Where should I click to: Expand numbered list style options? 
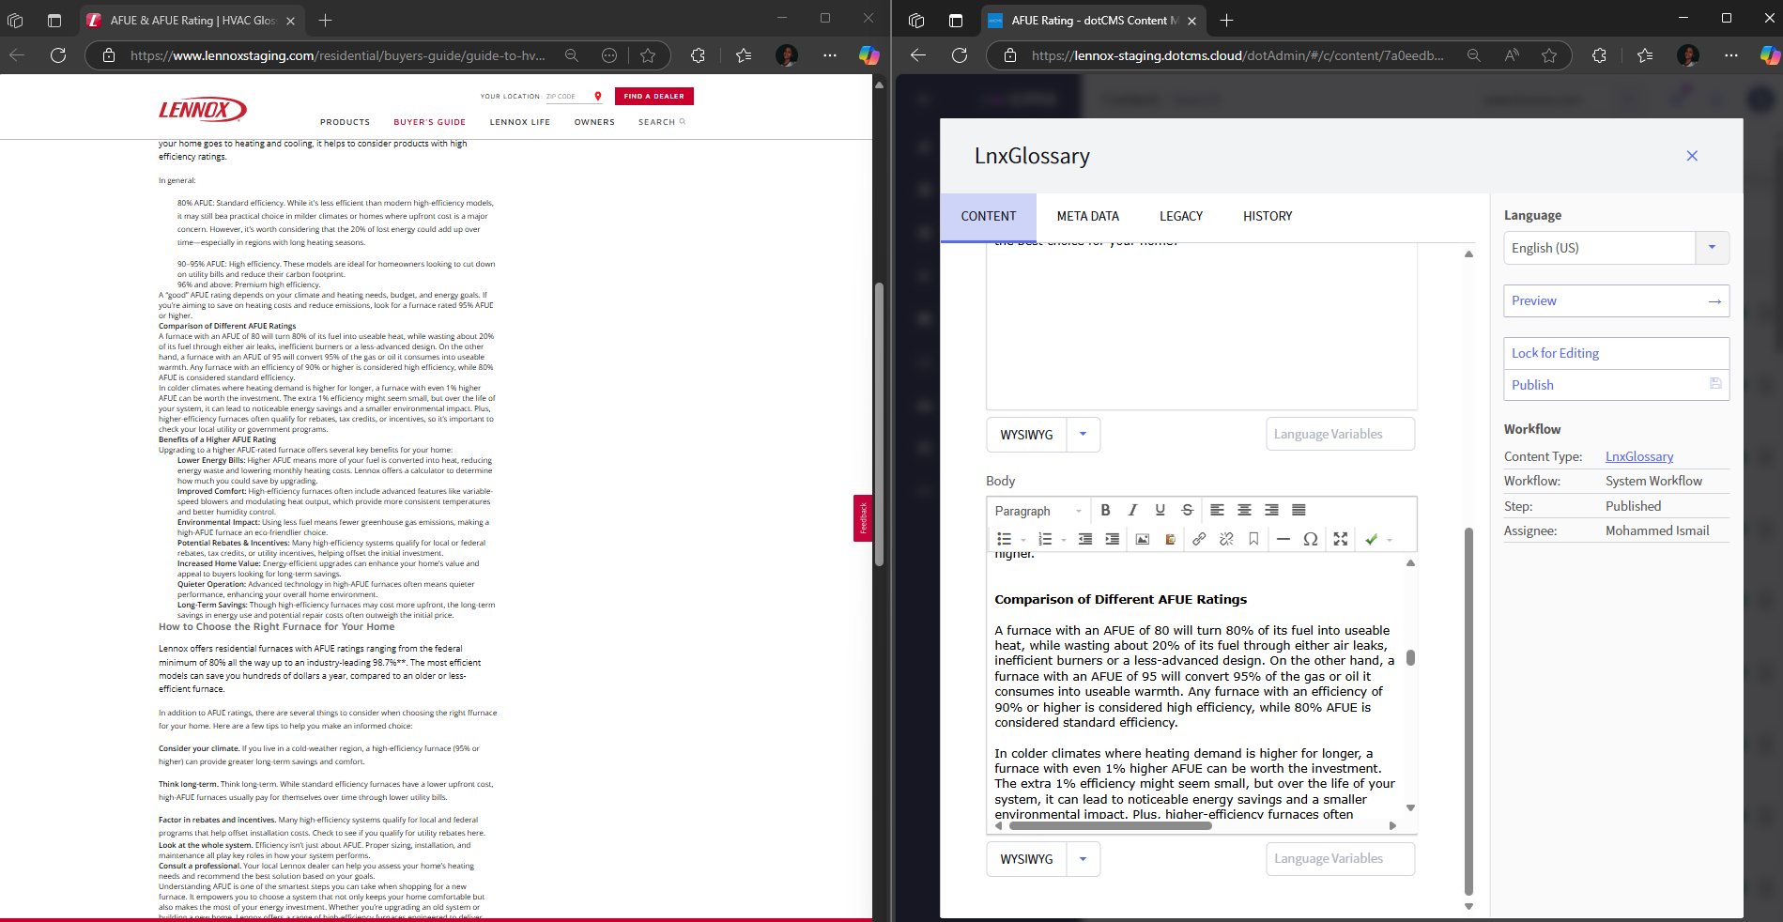pos(1064,540)
